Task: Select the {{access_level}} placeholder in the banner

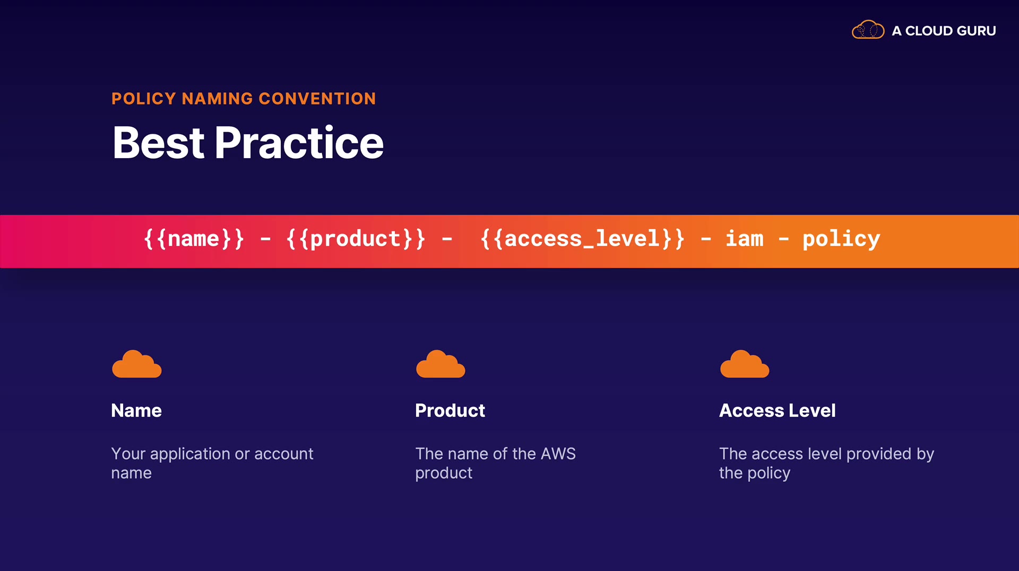Action: pos(582,239)
